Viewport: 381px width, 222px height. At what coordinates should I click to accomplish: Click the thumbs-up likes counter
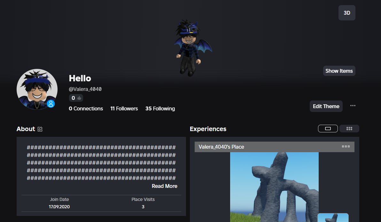[76, 98]
